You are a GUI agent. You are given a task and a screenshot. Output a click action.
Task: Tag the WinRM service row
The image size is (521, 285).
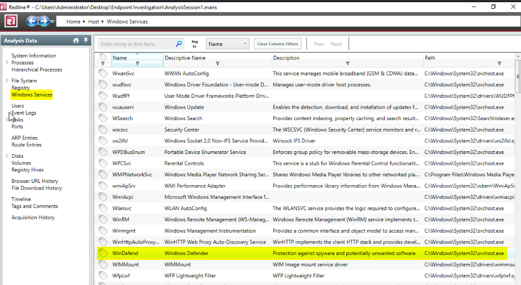tap(103, 219)
